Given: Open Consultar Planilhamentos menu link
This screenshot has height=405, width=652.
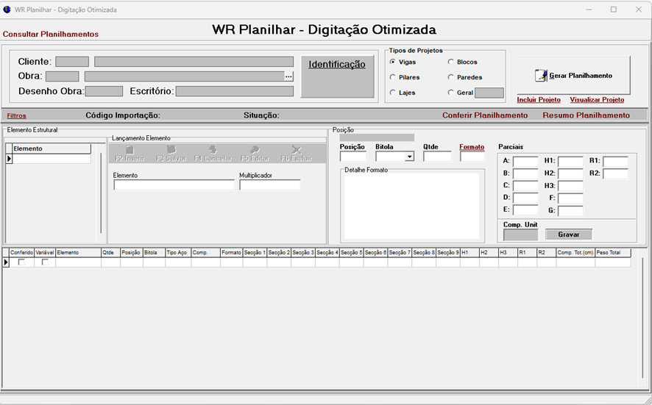Looking at the screenshot, I should click(x=51, y=34).
